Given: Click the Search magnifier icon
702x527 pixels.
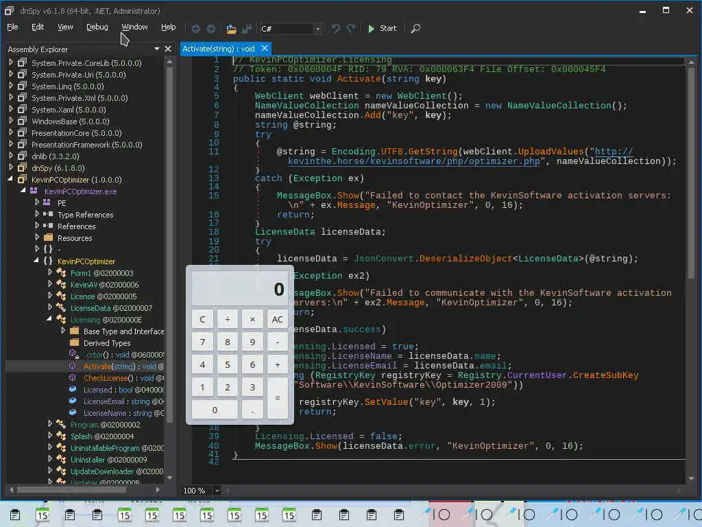Looking at the screenshot, I should coord(415,28).
